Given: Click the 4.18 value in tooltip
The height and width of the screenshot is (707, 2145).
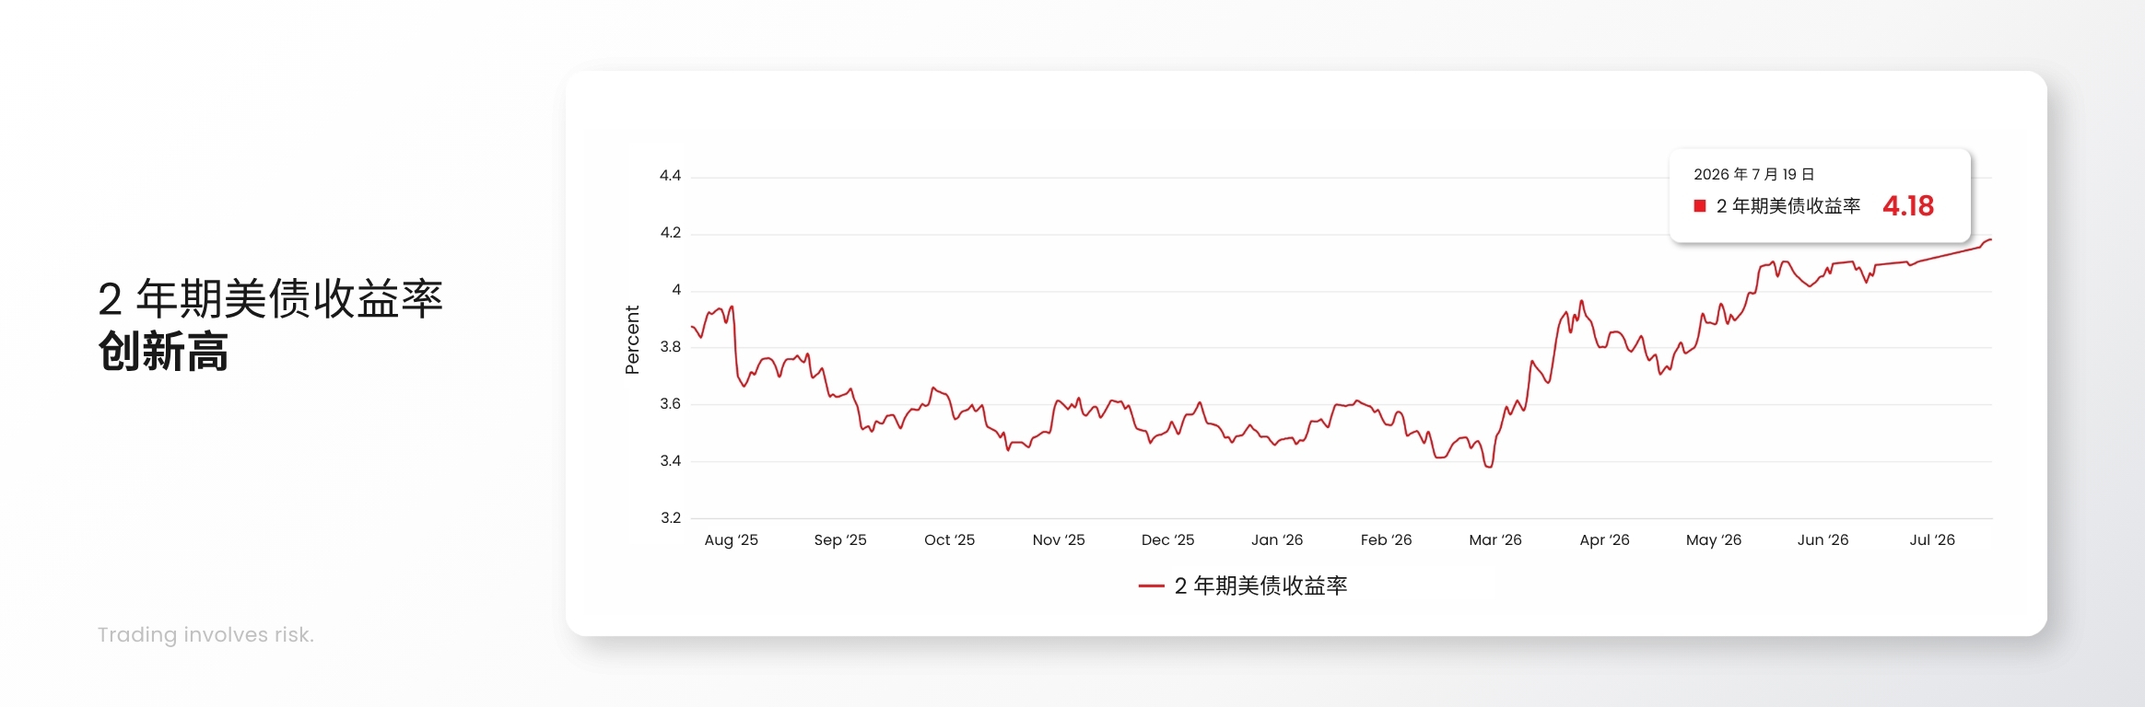Looking at the screenshot, I should 1908,205.
